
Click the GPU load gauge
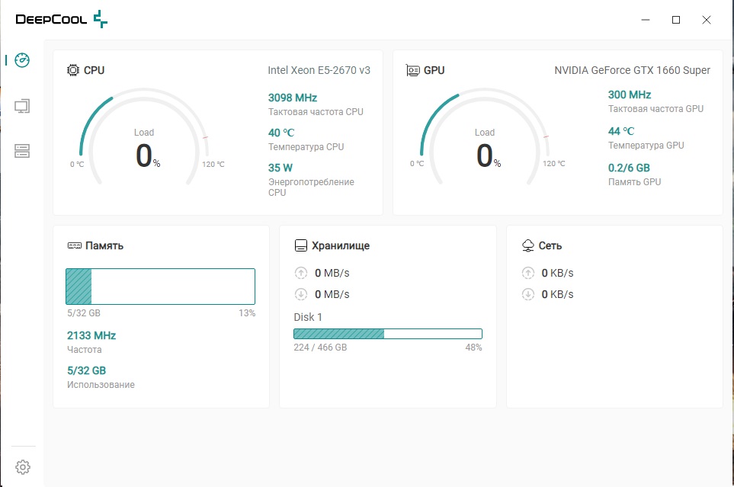(485, 136)
